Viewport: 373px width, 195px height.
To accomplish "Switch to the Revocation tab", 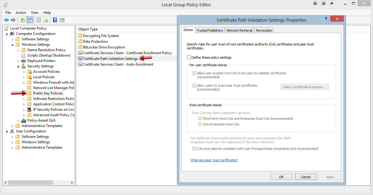I will (264, 30).
